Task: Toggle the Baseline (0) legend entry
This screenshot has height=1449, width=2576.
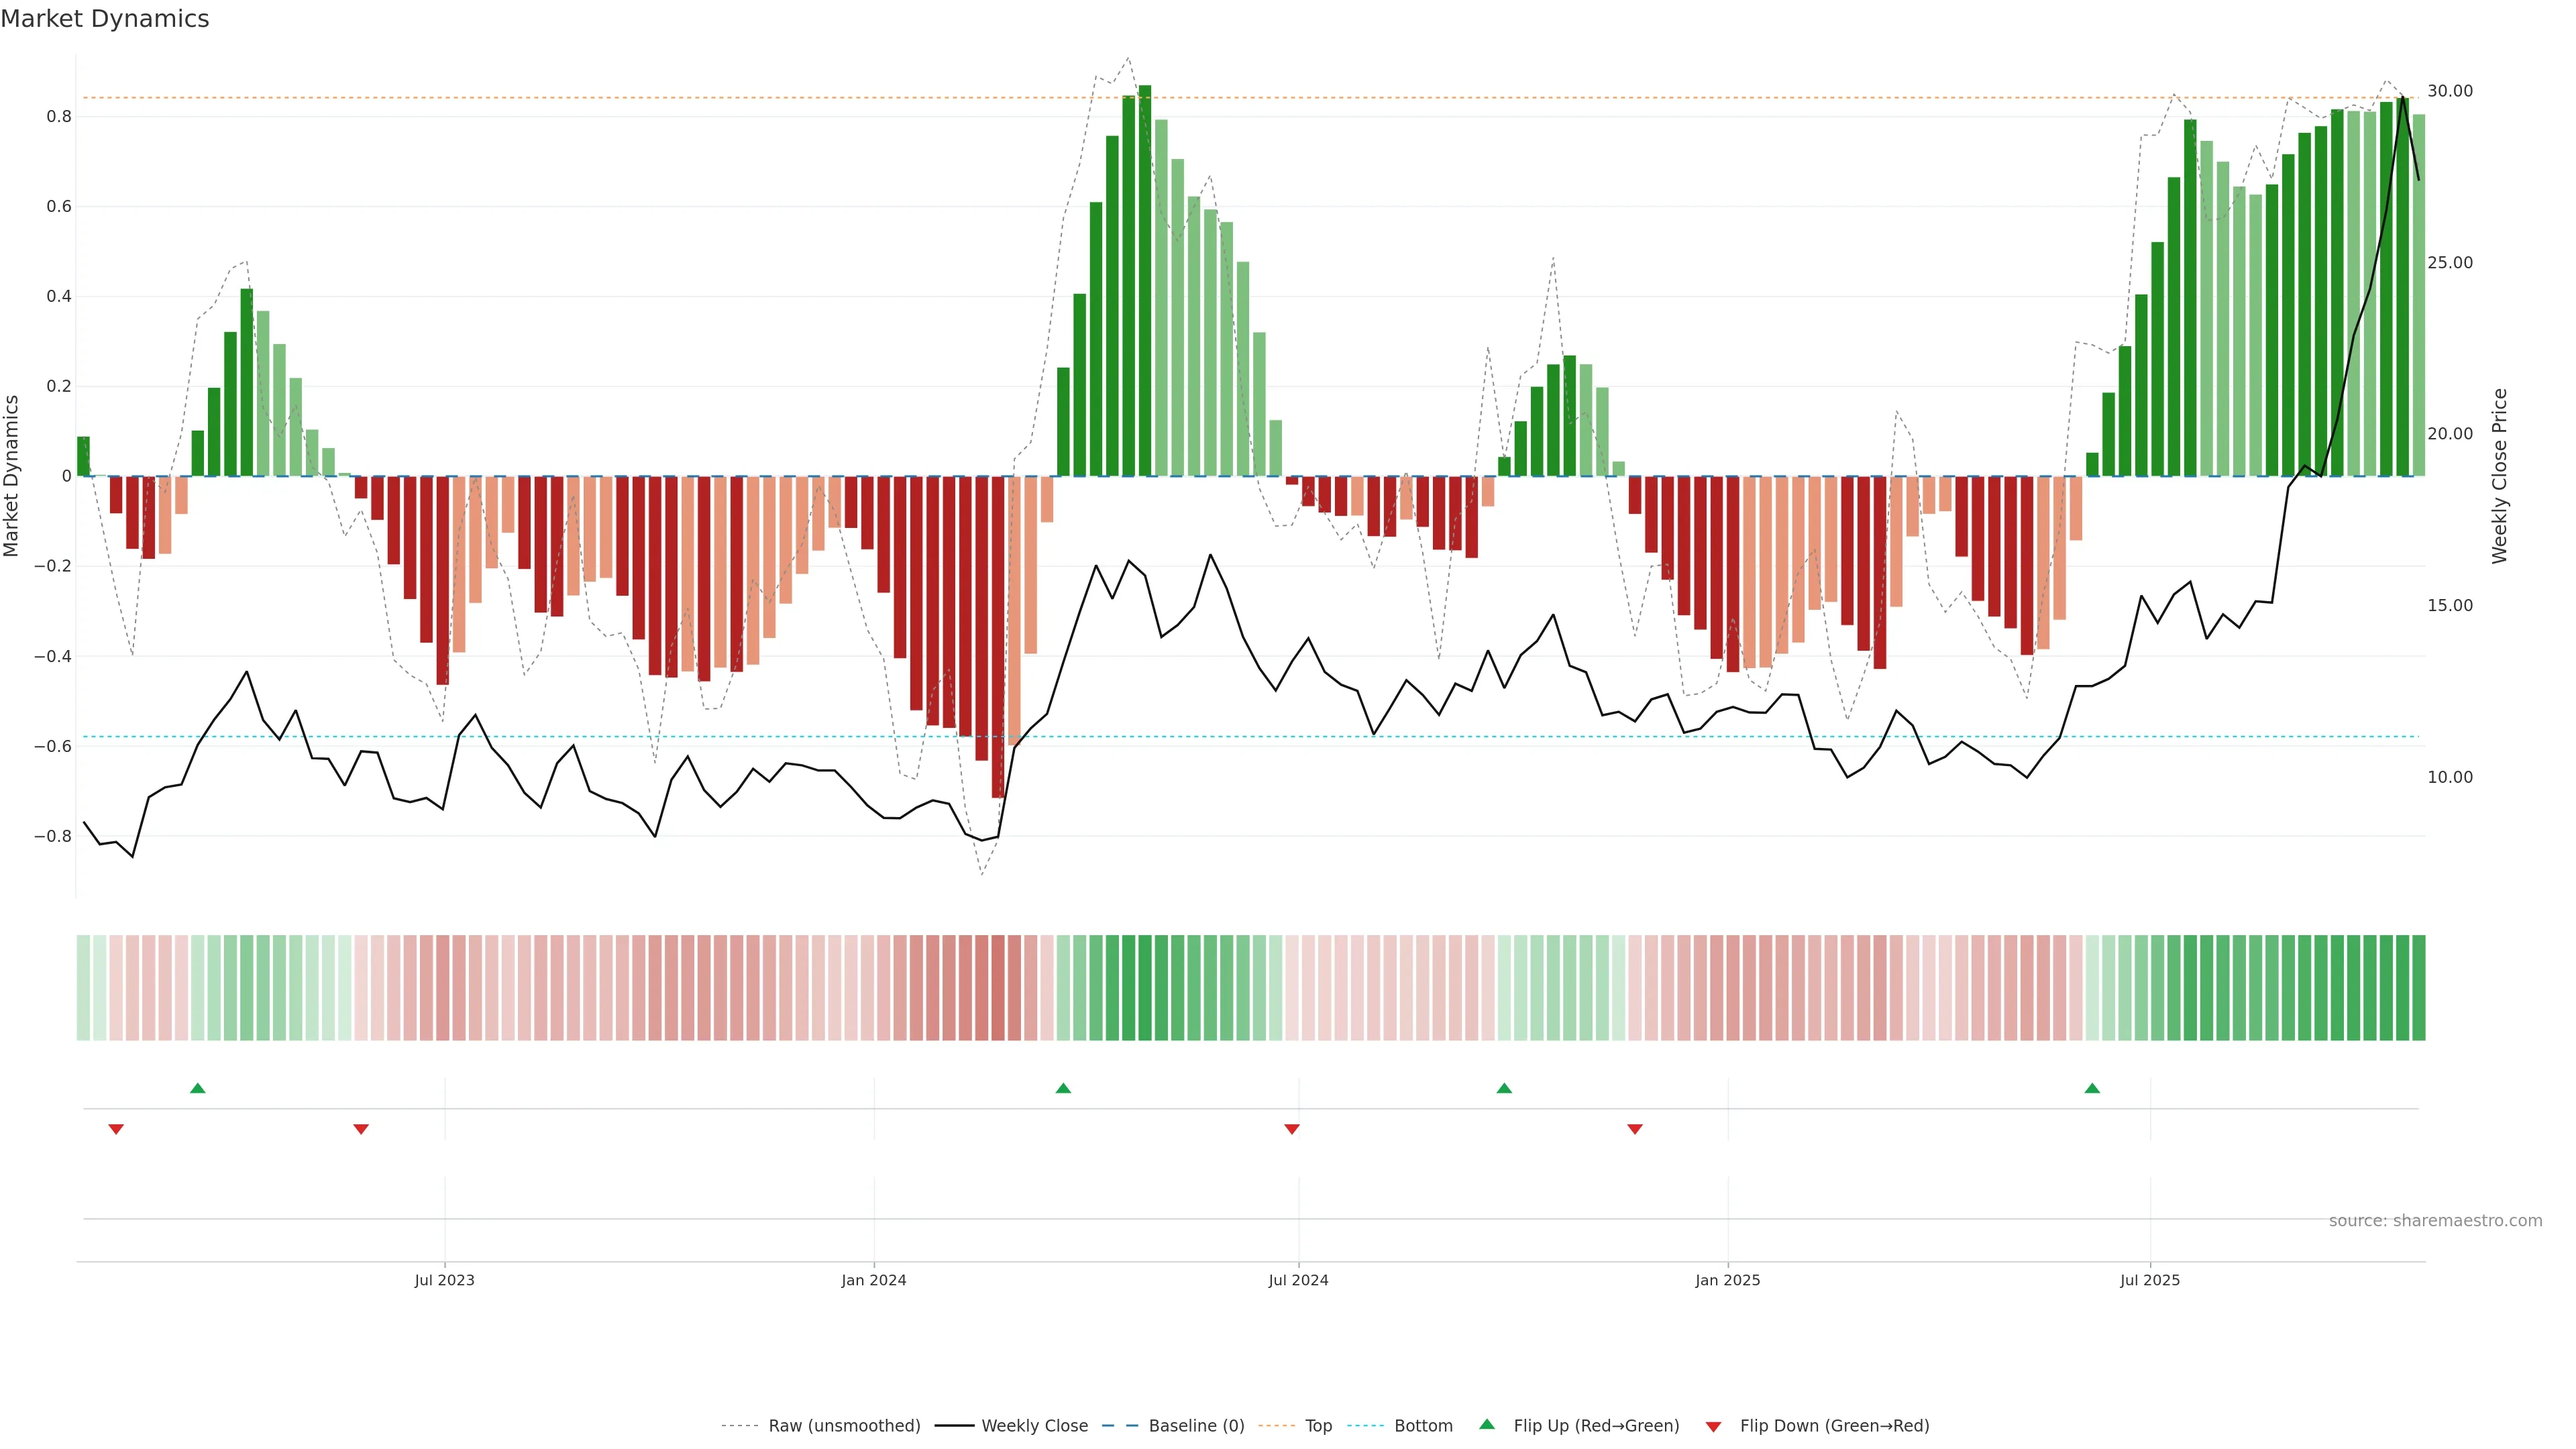Action: click(1196, 1426)
